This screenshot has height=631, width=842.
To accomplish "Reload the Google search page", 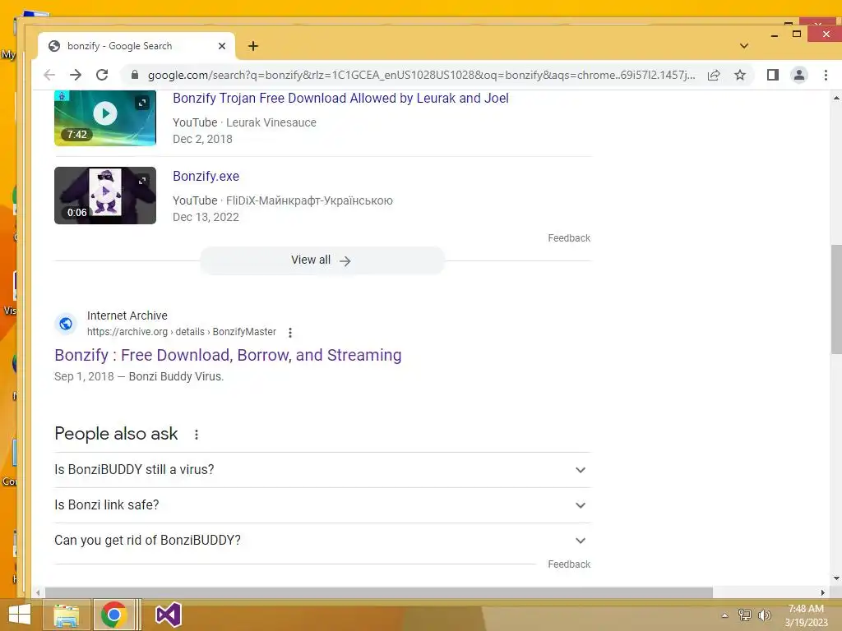I will pyautogui.click(x=102, y=75).
